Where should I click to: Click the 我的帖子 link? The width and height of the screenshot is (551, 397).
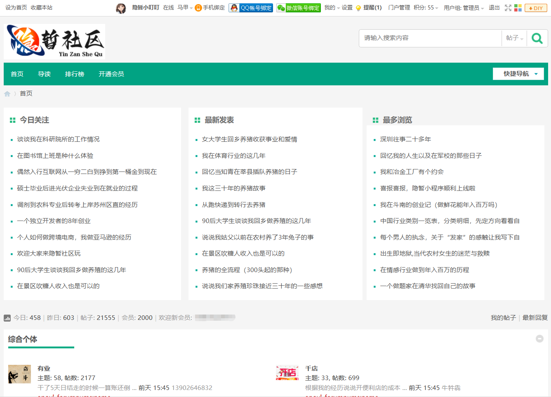pyautogui.click(x=503, y=318)
